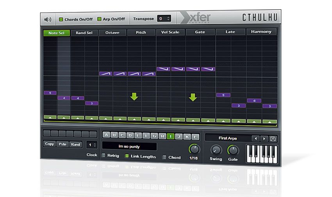Select the Octave tab
This screenshot has height=197, width=332.
(112, 32)
